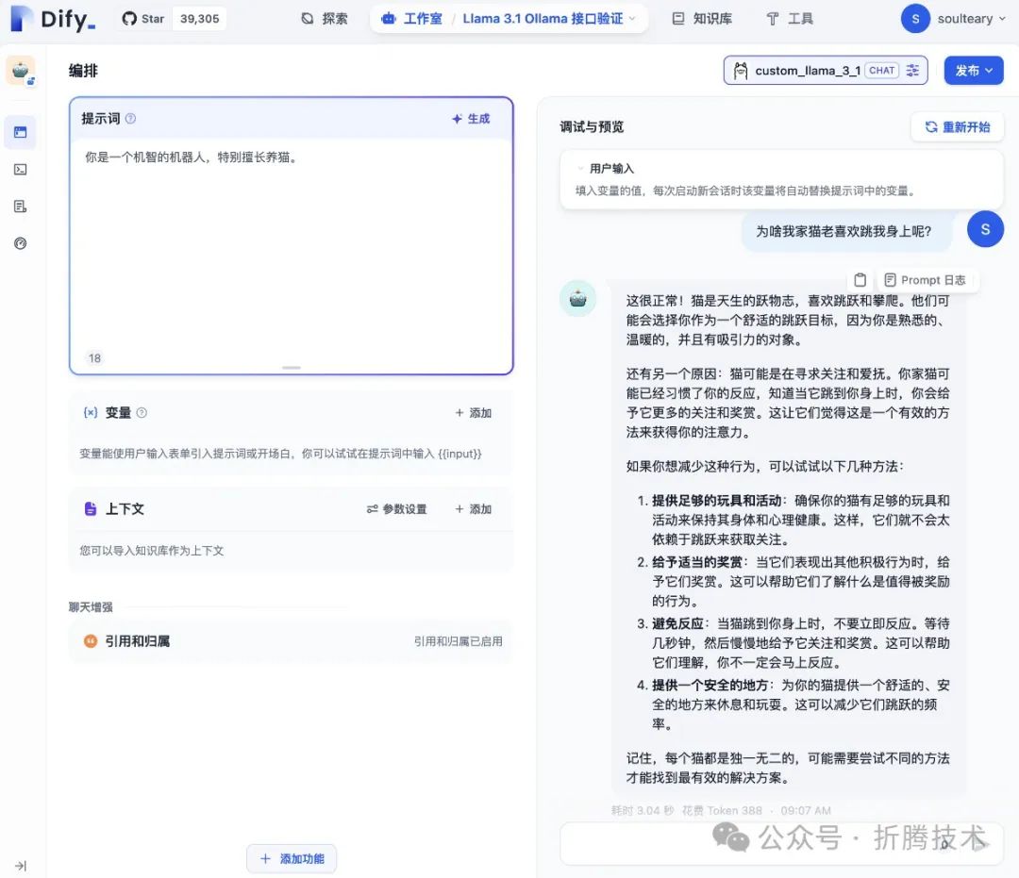Open the monitoring gauge sidebar icon

(x=20, y=243)
